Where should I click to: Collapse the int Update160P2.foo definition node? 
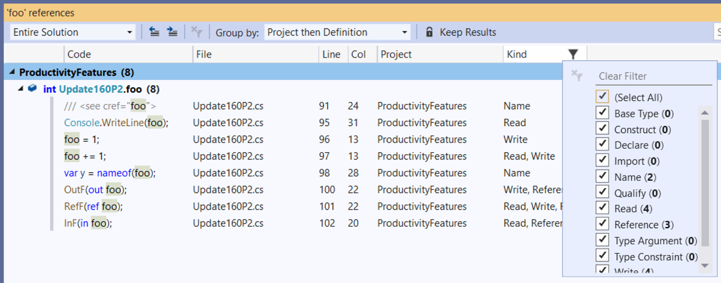(22, 89)
